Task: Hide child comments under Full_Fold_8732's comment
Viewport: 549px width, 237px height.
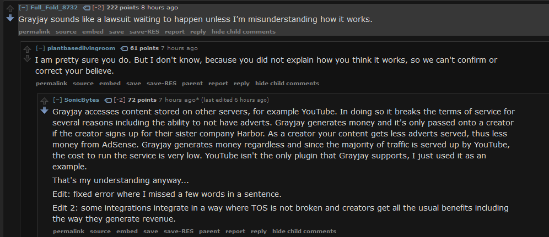Action: (244, 32)
